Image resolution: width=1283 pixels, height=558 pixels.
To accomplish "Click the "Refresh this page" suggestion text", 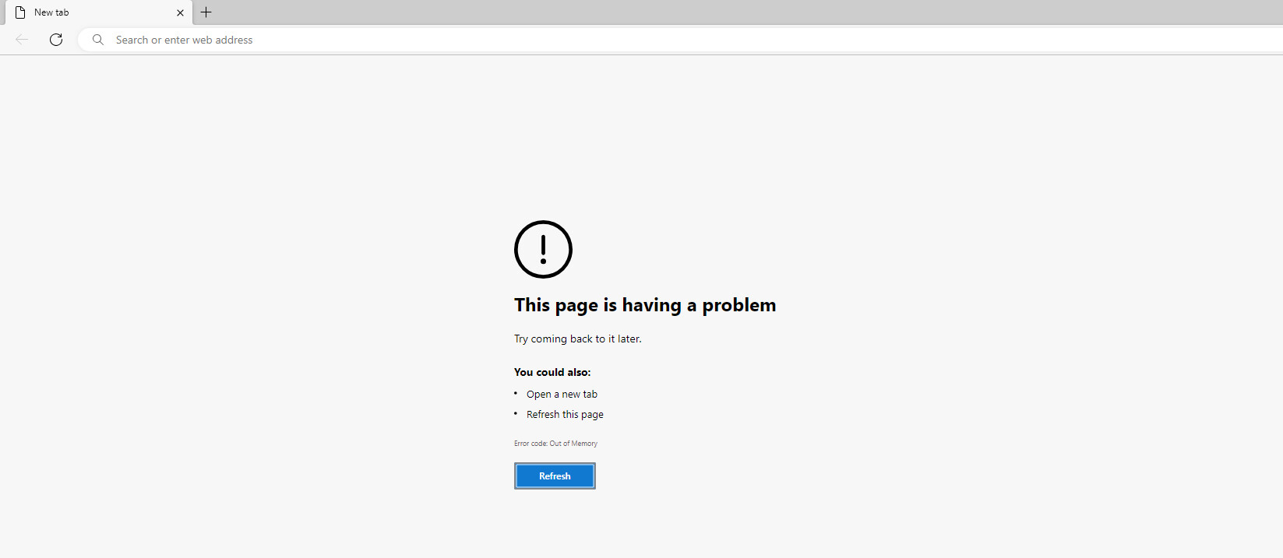I will click(x=565, y=415).
